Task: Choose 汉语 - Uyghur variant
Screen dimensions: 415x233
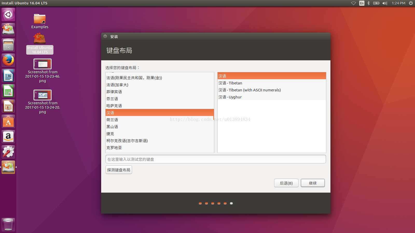Action: coord(272,97)
